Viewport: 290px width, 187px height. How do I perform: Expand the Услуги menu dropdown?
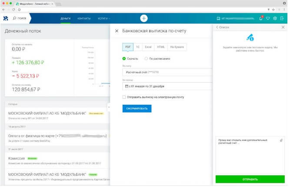[x=104, y=19]
